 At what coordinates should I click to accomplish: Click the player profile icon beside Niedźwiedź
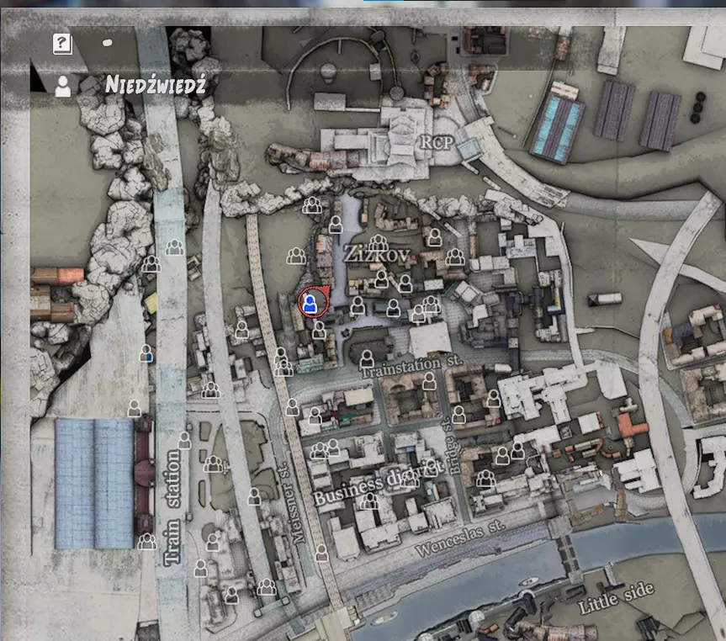point(63,87)
